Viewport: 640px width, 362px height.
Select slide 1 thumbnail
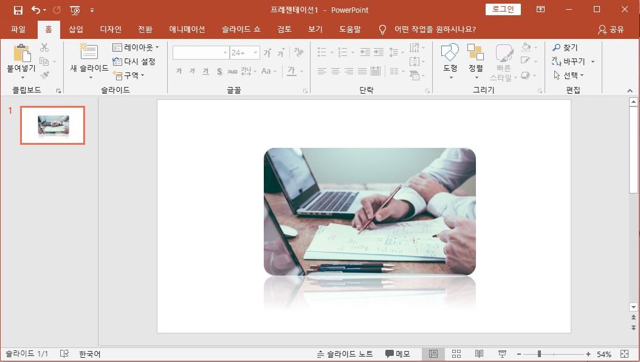tap(53, 125)
